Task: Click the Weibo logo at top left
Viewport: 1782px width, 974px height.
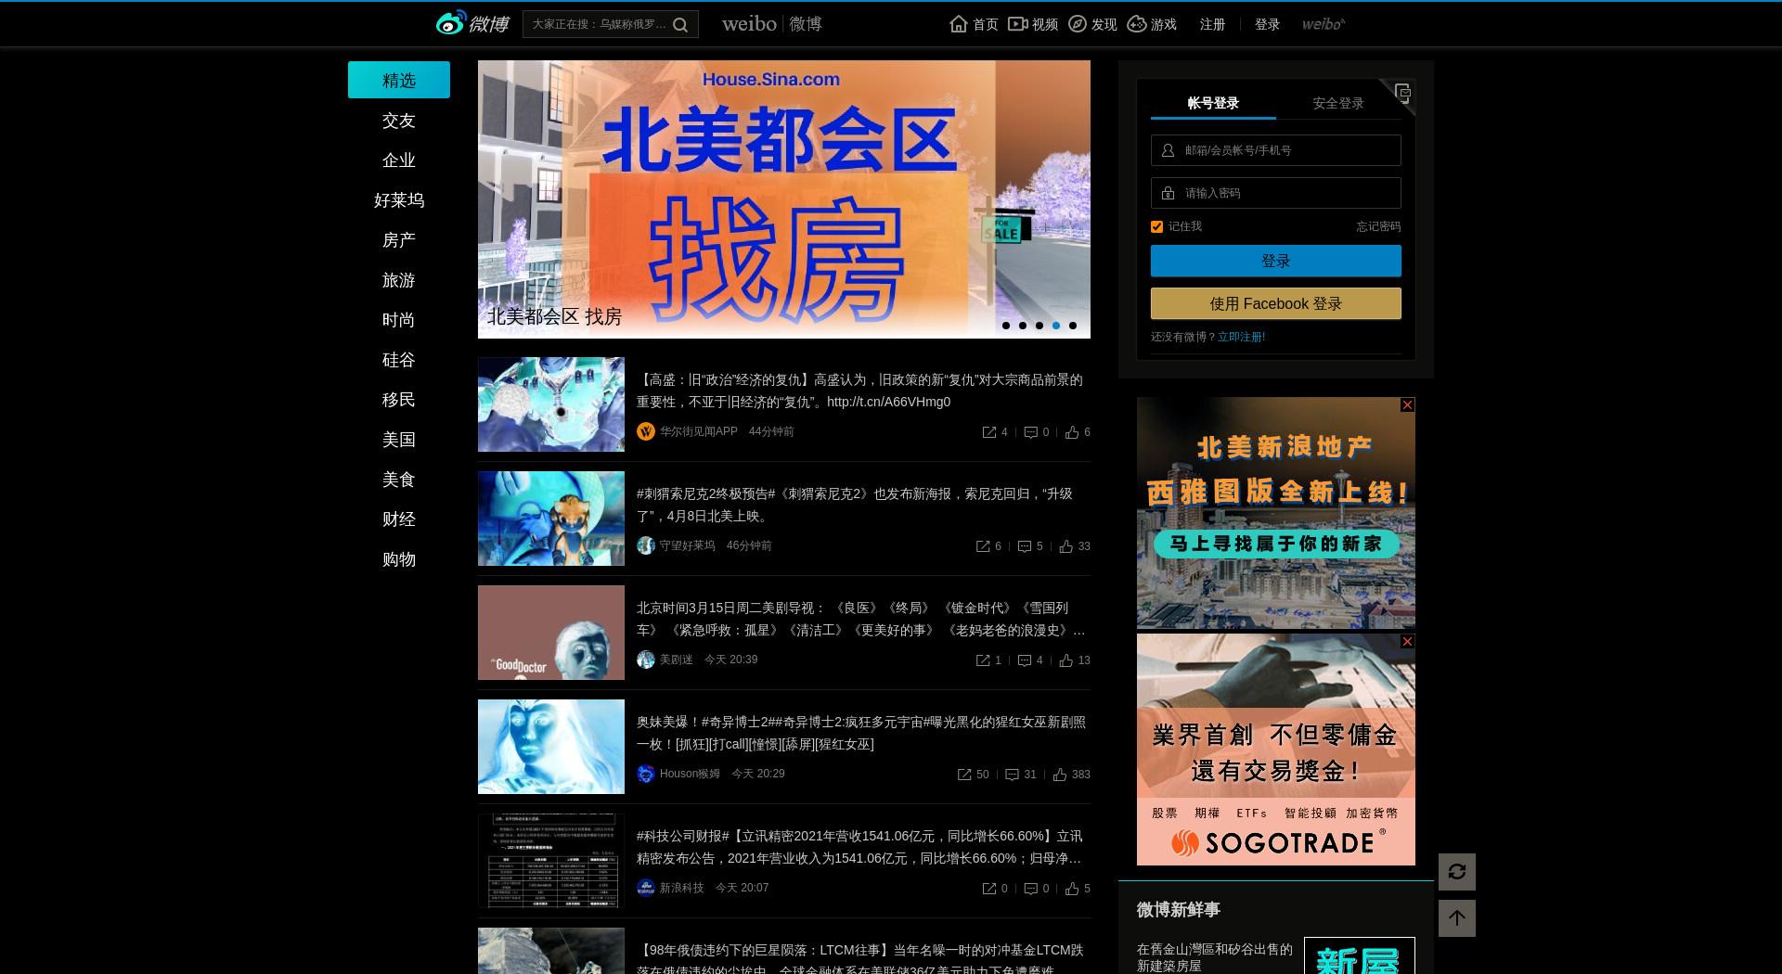Action: 472,23
